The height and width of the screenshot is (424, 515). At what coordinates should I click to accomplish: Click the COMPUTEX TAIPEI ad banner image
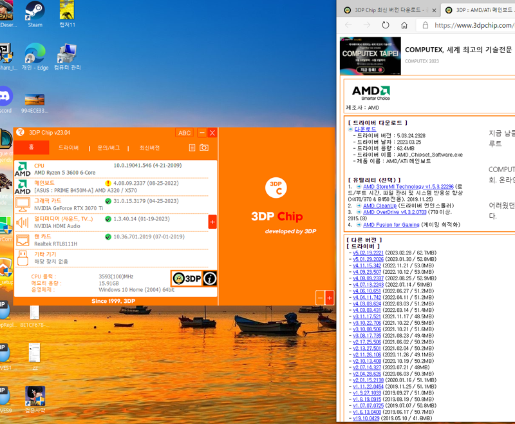[x=370, y=56]
